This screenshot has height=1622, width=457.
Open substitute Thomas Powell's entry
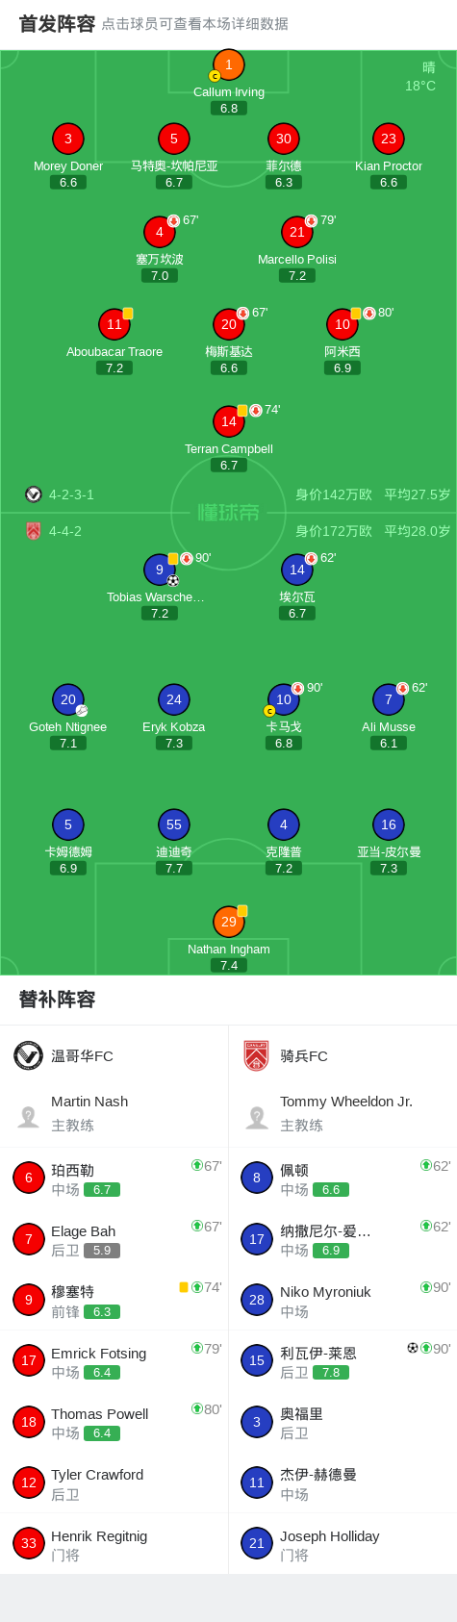pyautogui.click(x=114, y=1423)
